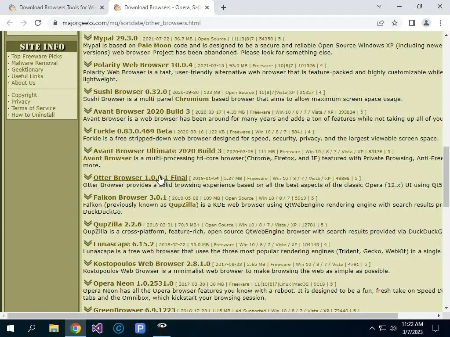The width and height of the screenshot is (450, 337).
Task: Expand the Polarity Web Browser arrow
Action: click(88, 65)
